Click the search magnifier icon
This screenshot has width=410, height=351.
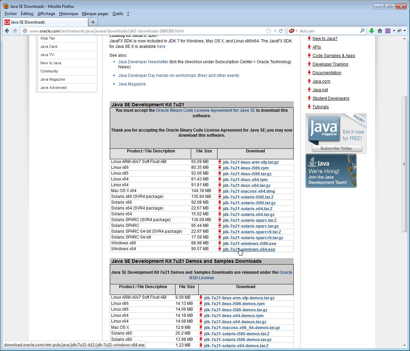(x=362, y=30)
